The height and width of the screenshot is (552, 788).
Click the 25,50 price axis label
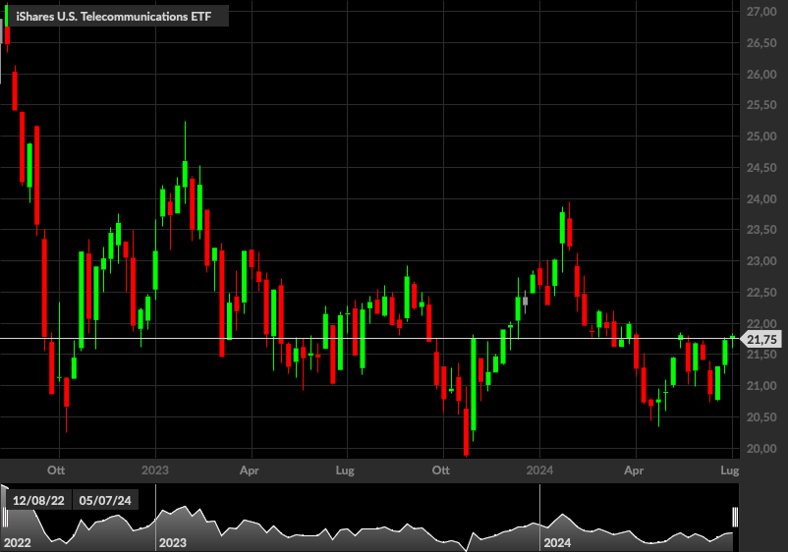click(761, 105)
